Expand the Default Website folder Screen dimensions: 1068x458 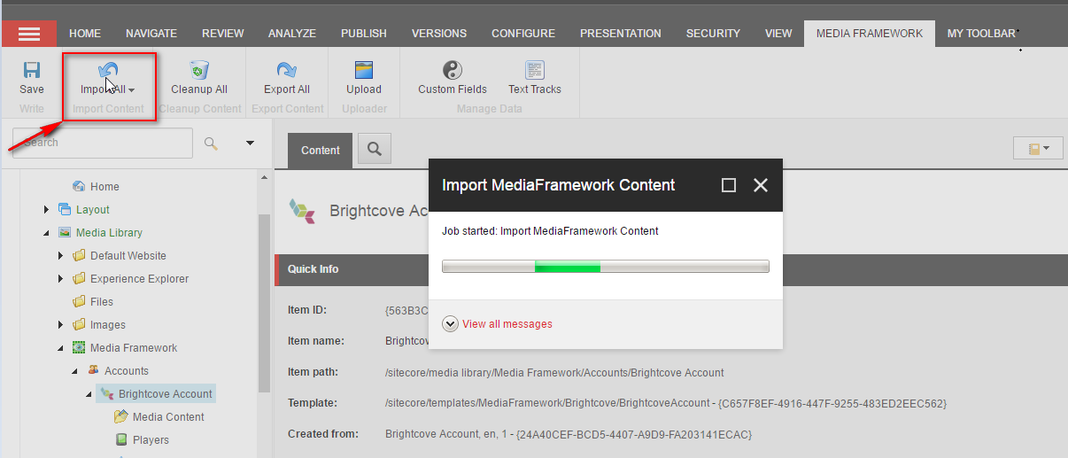pyautogui.click(x=61, y=256)
